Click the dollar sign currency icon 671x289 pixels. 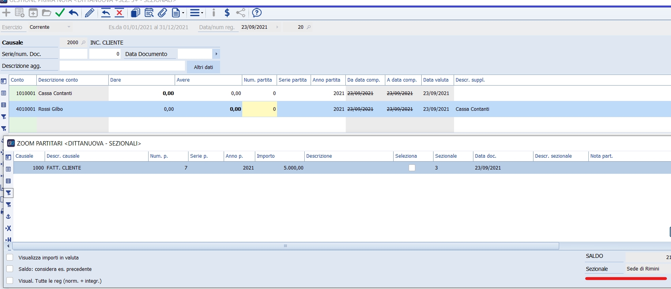[x=227, y=13]
